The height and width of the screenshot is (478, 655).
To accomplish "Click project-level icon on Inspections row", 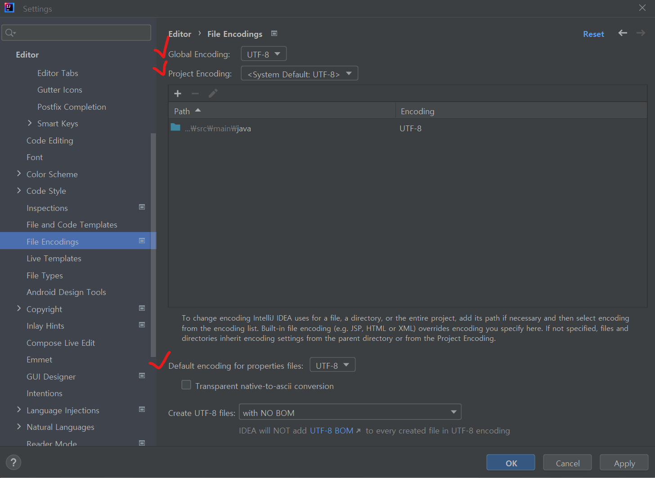I will 142,207.
